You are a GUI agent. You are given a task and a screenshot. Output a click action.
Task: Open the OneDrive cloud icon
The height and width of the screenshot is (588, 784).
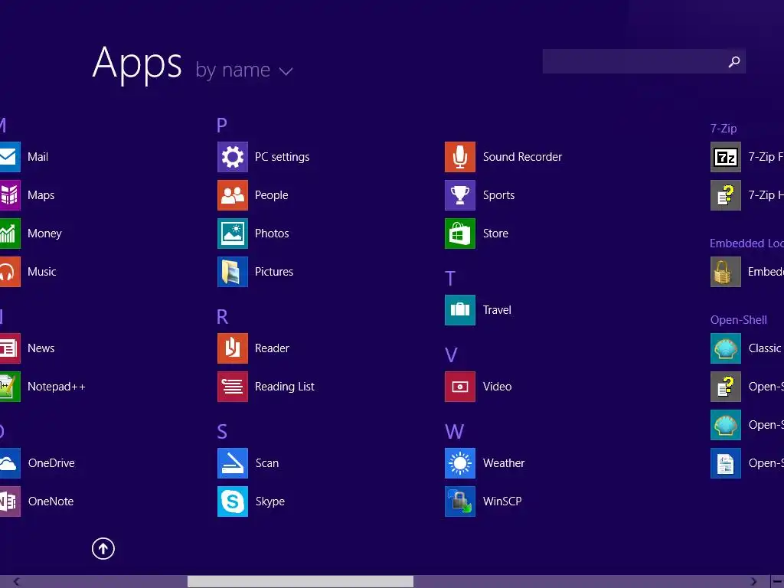pos(10,463)
